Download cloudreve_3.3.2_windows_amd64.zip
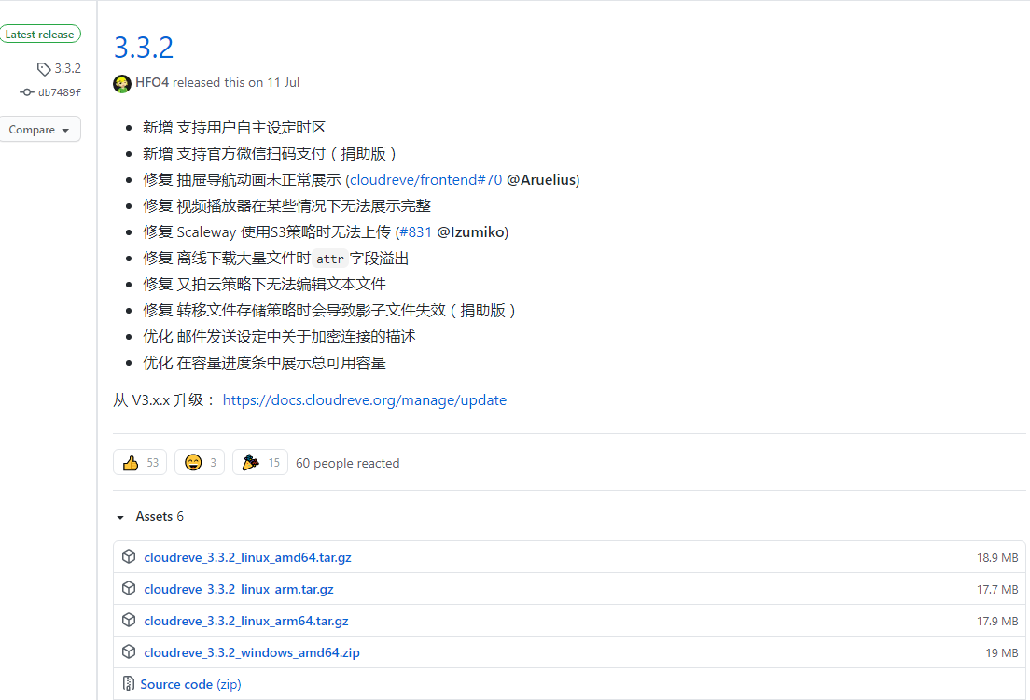1030x700 pixels. click(x=252, y=652)
